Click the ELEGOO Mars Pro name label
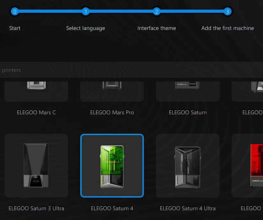 pos(112,112)
